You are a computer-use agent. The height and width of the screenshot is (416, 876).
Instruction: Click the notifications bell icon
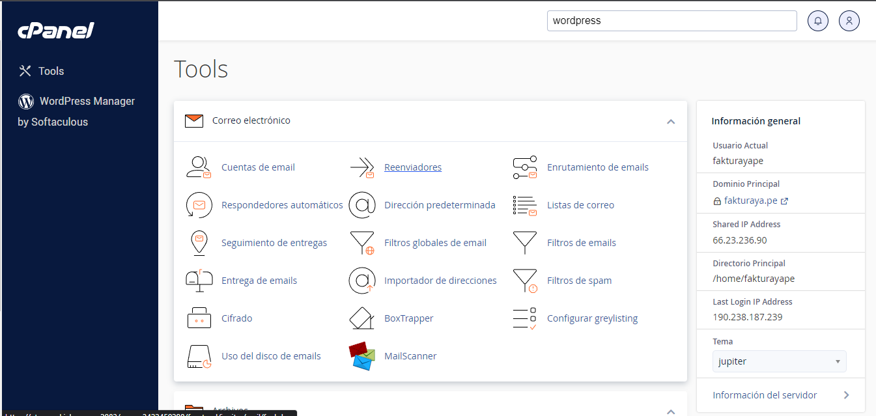[x=818, y=21]
